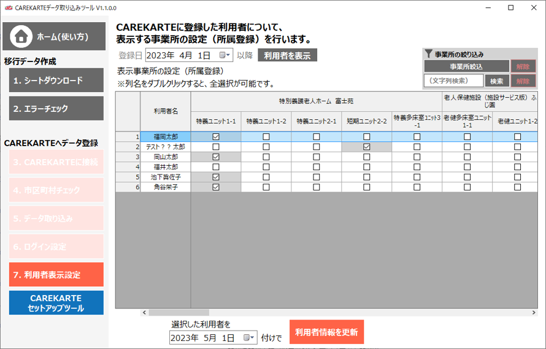Screen dimensions: 546x349
Task: Select the テスト？？太郎 name cell
Action: [x=166, y=147]
